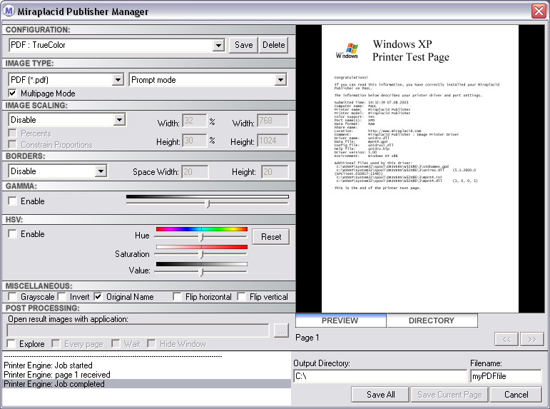The image size is (550, 409).
Task: Click the Delete configuration button
Action: (274, 45)
